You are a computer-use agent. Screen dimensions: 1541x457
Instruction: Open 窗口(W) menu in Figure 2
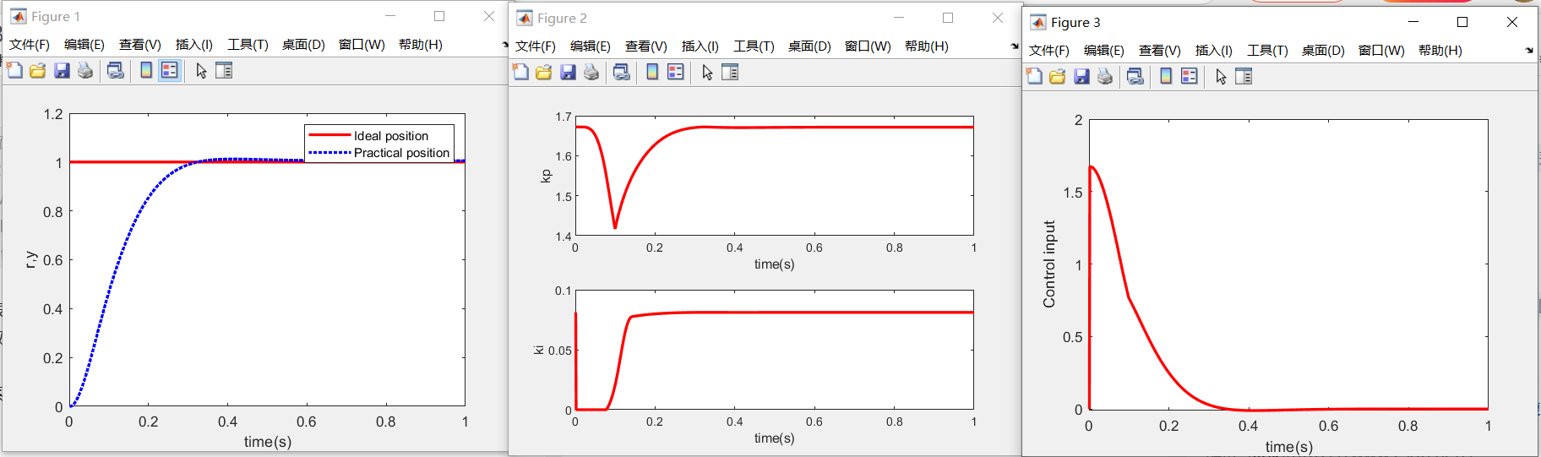coord(868,46)
